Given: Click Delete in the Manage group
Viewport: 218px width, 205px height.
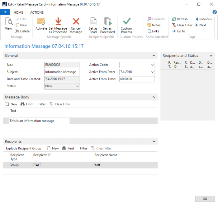Looking at the screenshot, I should [x=22, y=31].
